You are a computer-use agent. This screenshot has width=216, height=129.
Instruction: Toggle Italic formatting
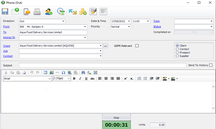click(80, 78)
